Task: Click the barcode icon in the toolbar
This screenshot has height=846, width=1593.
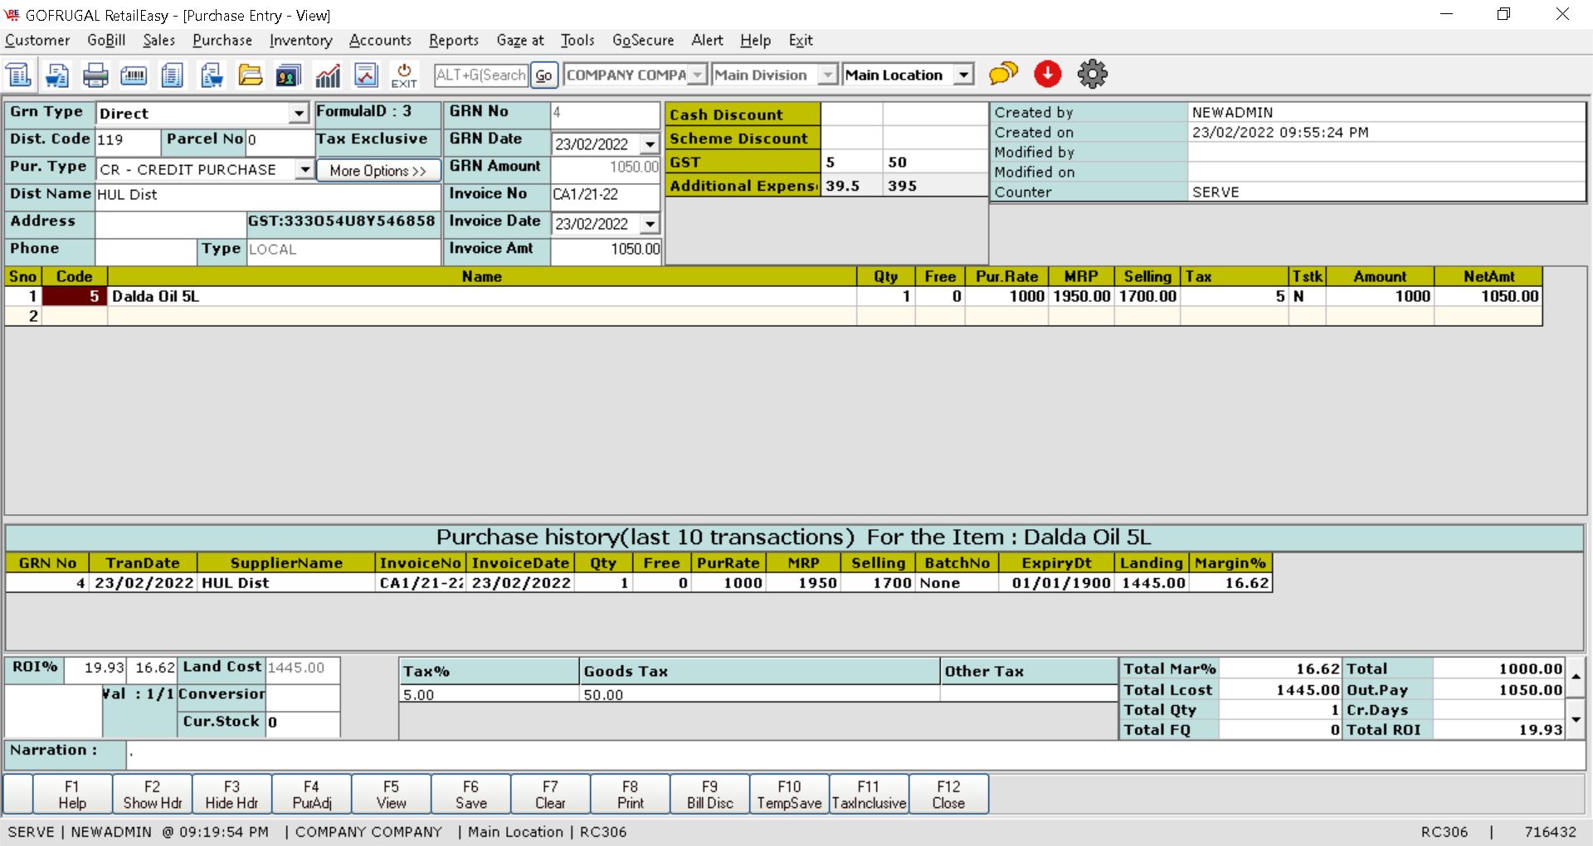Action: pos(134,75)
